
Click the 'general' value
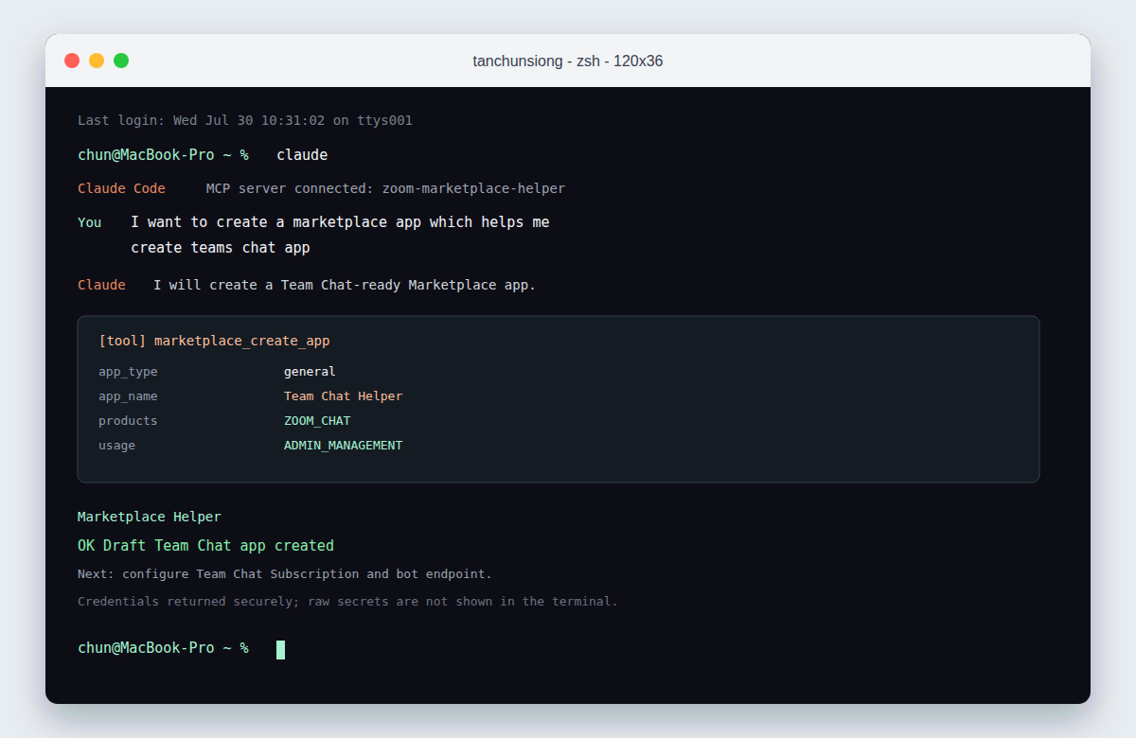pyautogui.click(x=310, y=372)
